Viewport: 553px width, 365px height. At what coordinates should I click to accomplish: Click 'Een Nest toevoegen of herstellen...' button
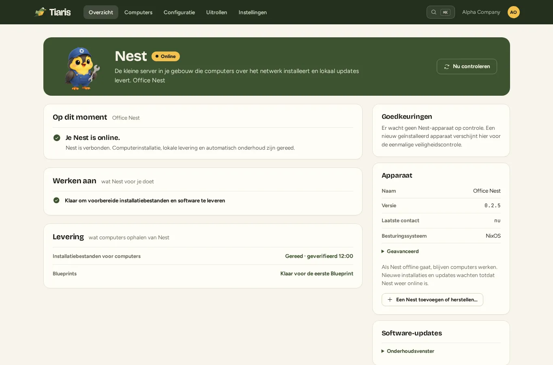(432, 300)
